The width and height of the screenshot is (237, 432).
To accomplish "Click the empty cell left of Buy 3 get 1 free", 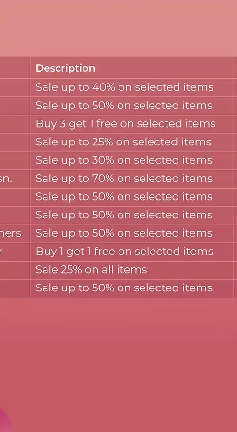I will tap(15, 124).
